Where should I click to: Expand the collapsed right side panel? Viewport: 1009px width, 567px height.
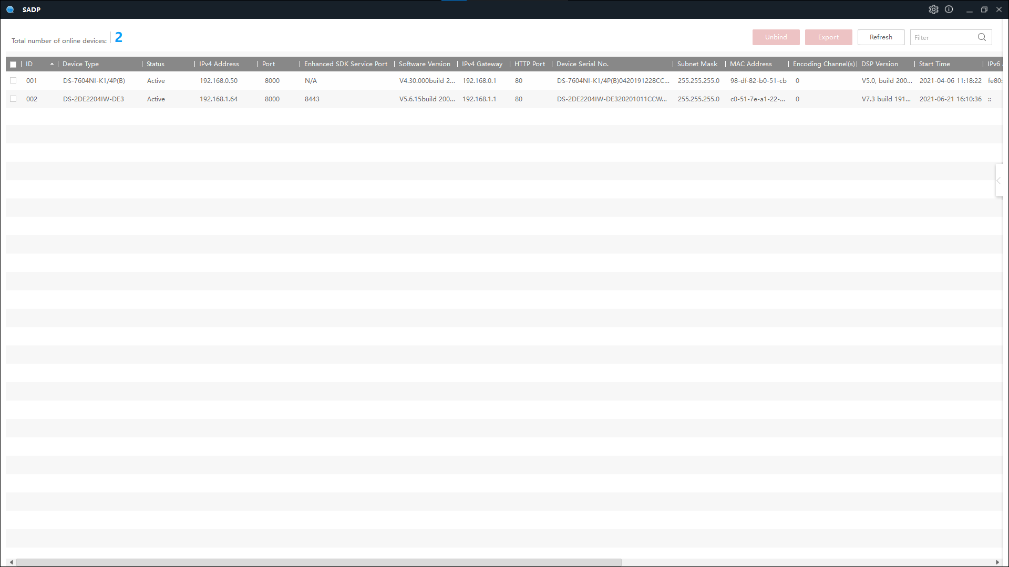coord(998,181)
